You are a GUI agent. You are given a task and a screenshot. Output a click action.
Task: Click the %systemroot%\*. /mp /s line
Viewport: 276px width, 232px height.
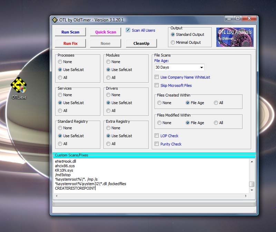(x=76, y=179)
